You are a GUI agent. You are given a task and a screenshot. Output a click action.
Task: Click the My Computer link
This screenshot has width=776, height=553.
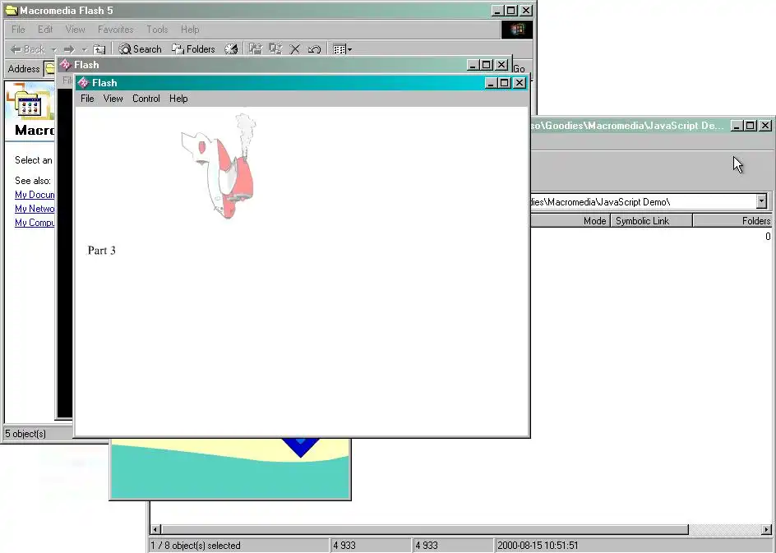[35, 223]
